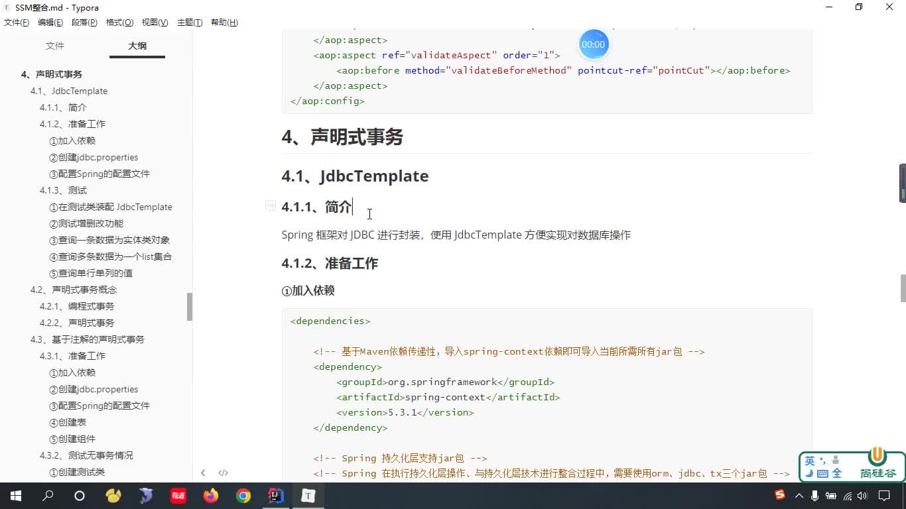
Task: Click the outline sidebar scrollbar thumb
Action: (190, 307)
